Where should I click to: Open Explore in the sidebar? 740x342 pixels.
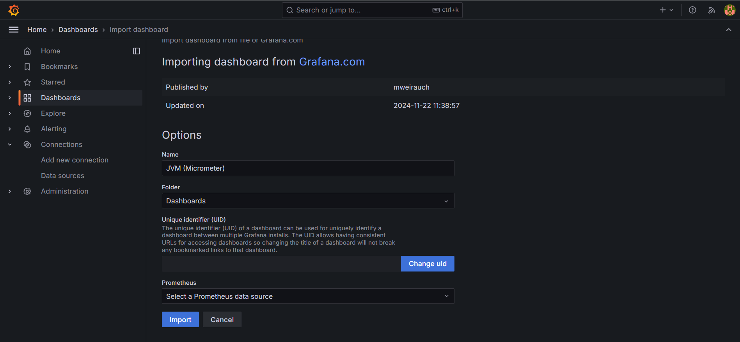click(x=53, y=113)
